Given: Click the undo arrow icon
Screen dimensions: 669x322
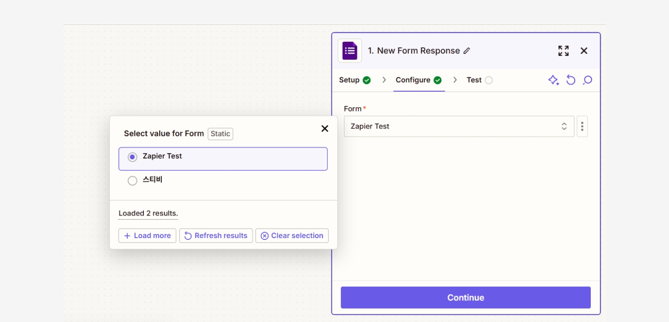Looking at the screenshot, I should [571, 80].
